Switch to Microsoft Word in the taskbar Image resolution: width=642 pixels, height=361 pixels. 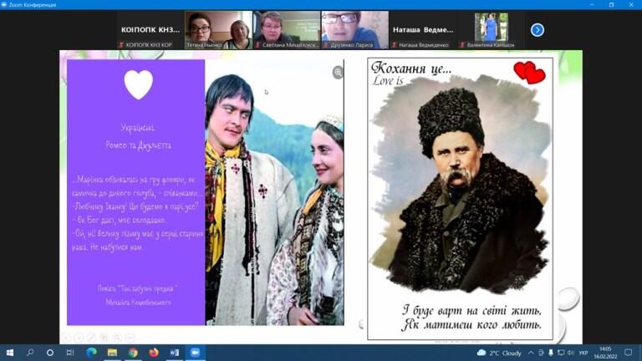click(x=175, y=353)
